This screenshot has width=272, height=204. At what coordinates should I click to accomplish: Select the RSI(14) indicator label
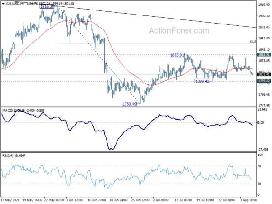tap(15, 155)
